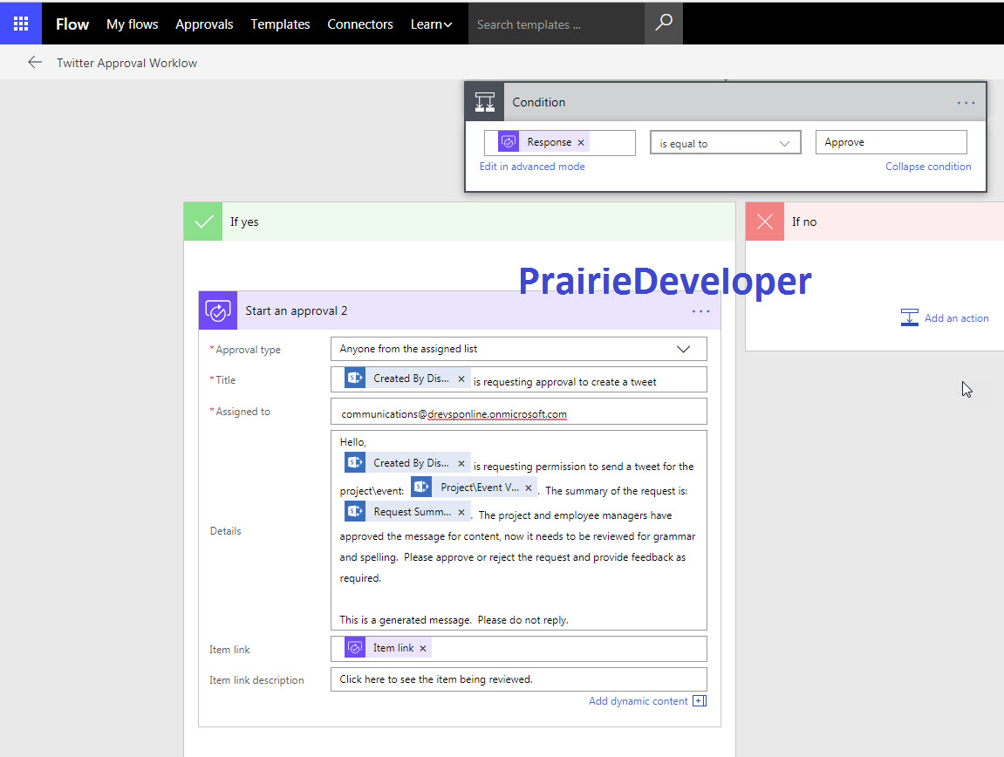Image resolution: width=1004 pixels, height=757 pixels.
Task: Click Edit in advanced mode link
Action: click(x=532, y=167)
